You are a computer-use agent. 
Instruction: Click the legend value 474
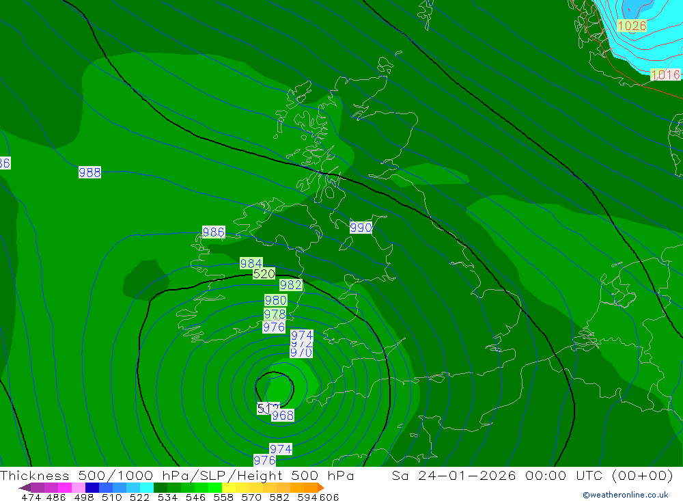click(x=31, y=498)
